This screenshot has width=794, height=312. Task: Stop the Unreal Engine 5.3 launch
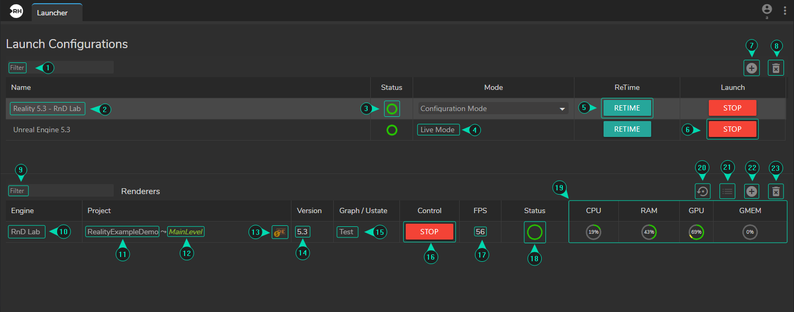[732, 129]
